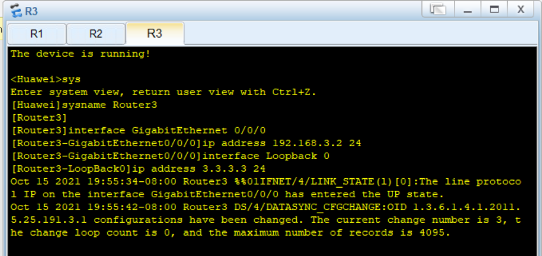Maximize the R3 terminal window
This screenshot has height=256, width=542.
click(x=494, y=10)
